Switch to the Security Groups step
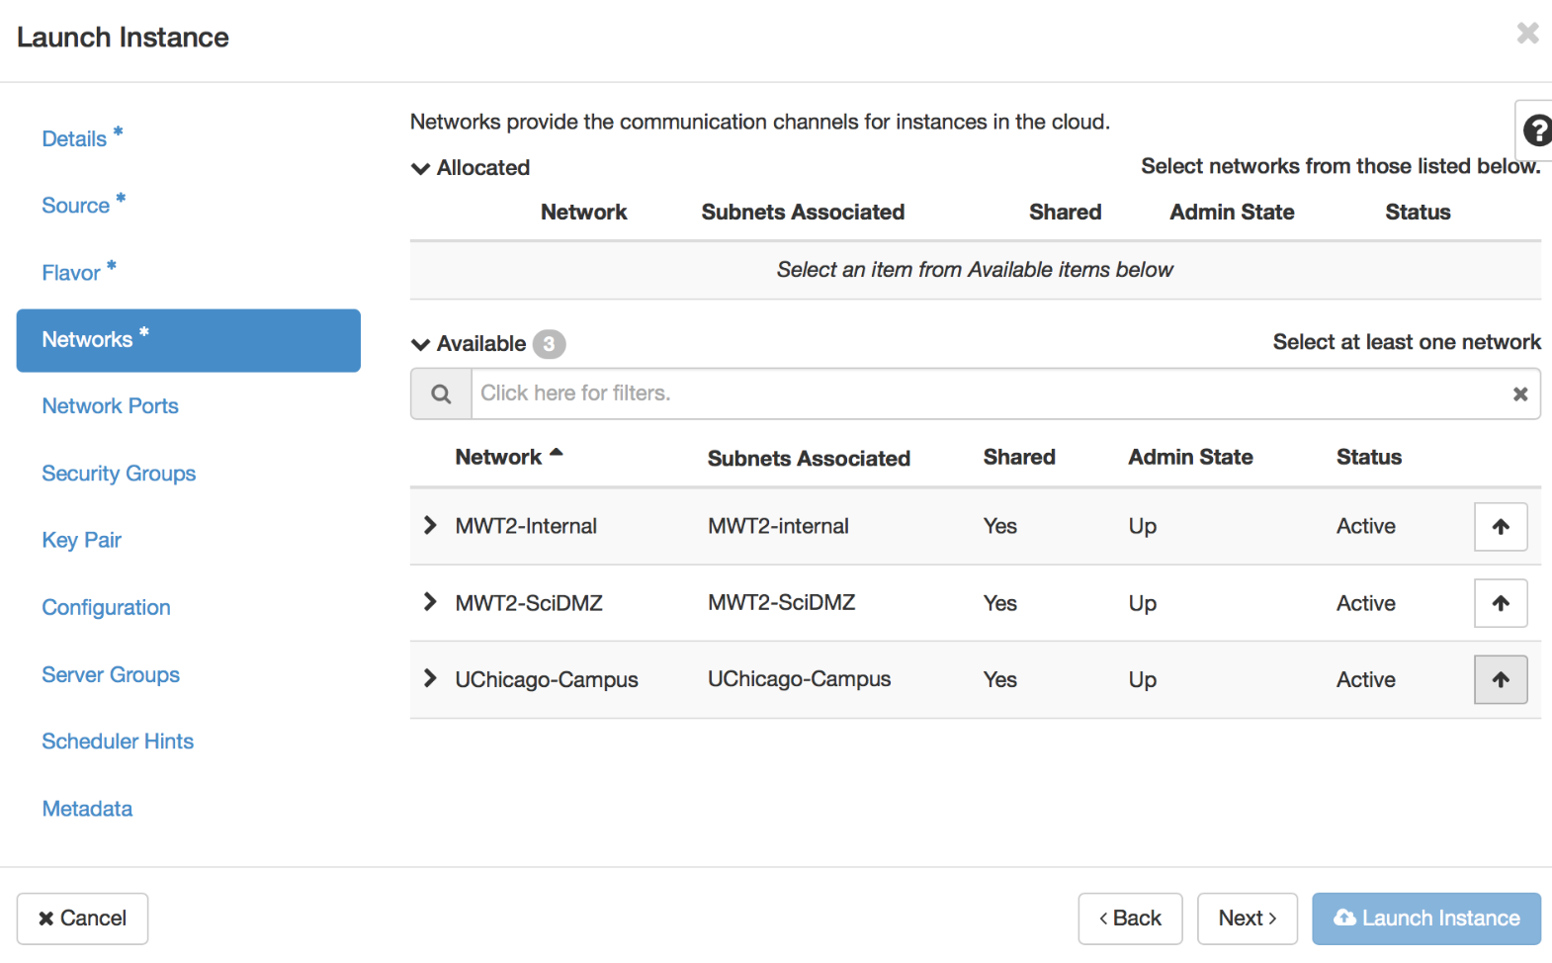Image resolution: width=1552 pixels, height=963 pixels. [119, 474]
